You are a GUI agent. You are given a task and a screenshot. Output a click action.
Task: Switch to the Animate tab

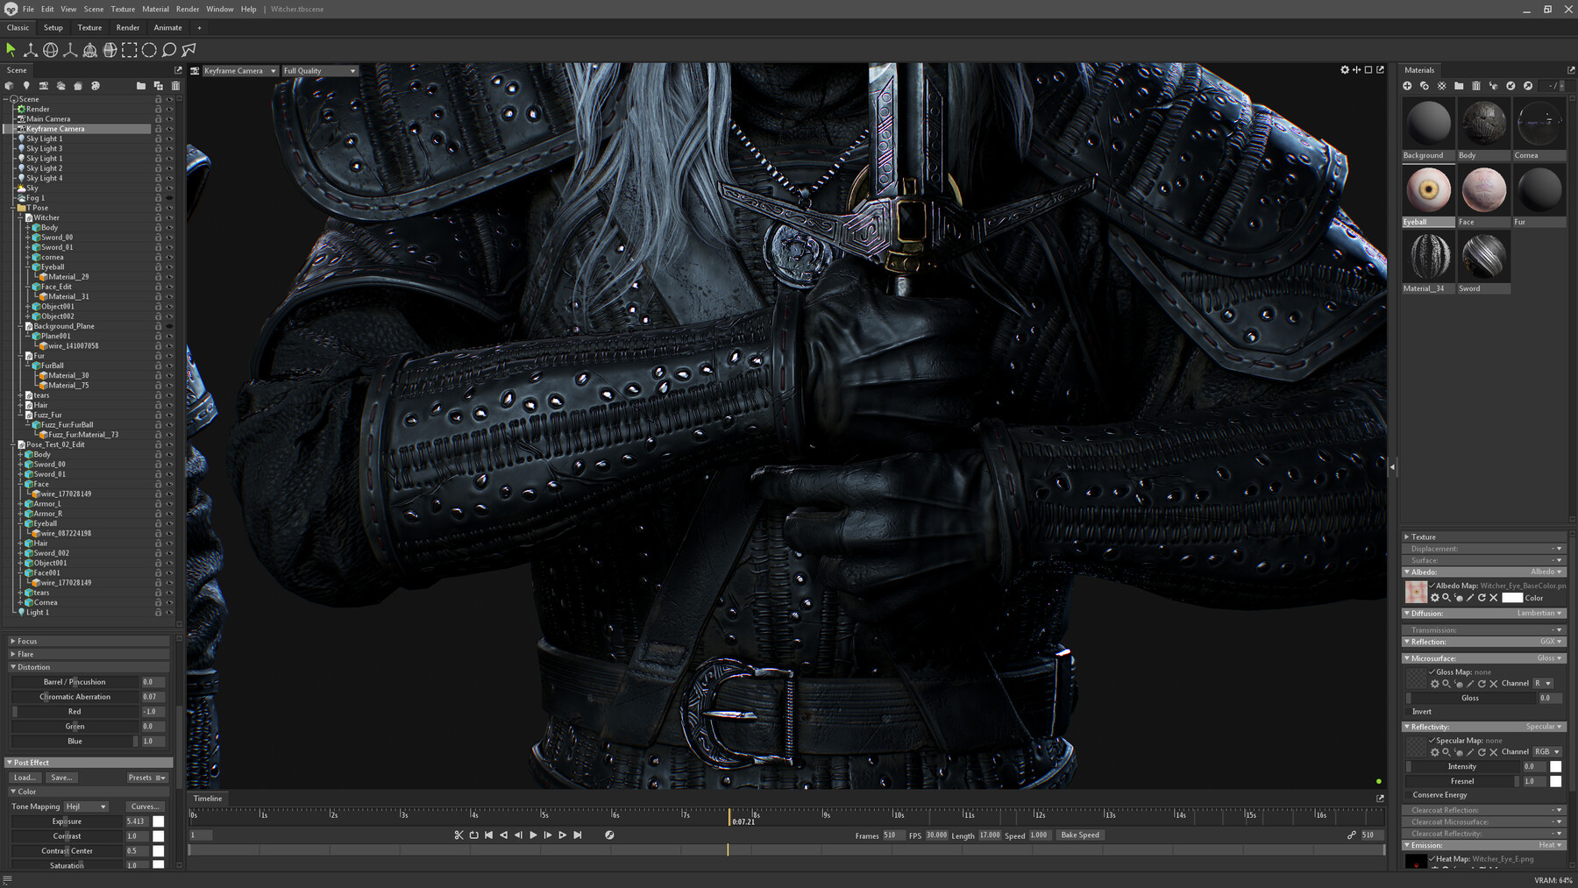(167, 27)
